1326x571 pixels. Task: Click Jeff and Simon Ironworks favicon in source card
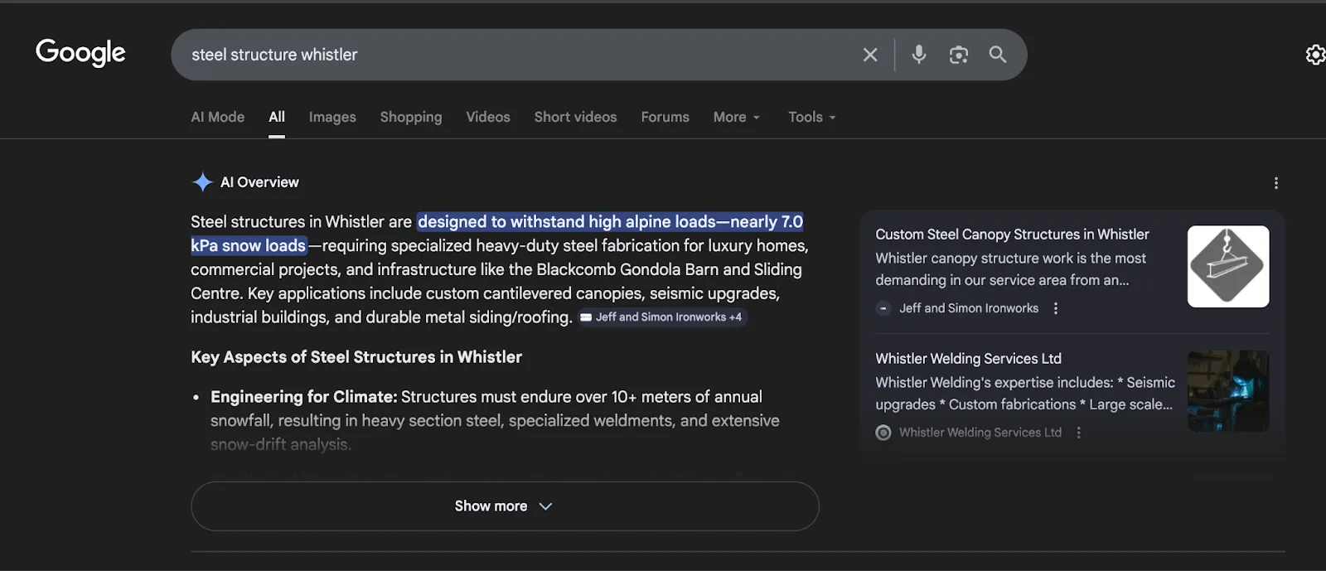(x=883, y=308)
